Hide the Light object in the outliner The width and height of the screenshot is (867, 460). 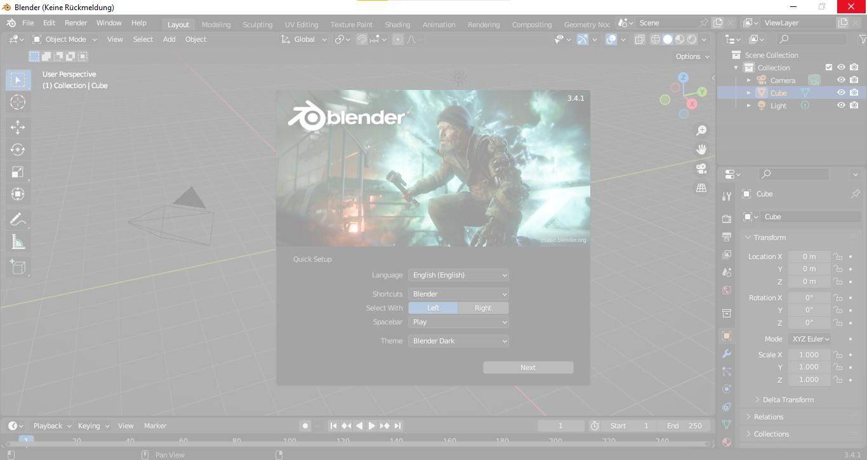click(x=841, y=105)
